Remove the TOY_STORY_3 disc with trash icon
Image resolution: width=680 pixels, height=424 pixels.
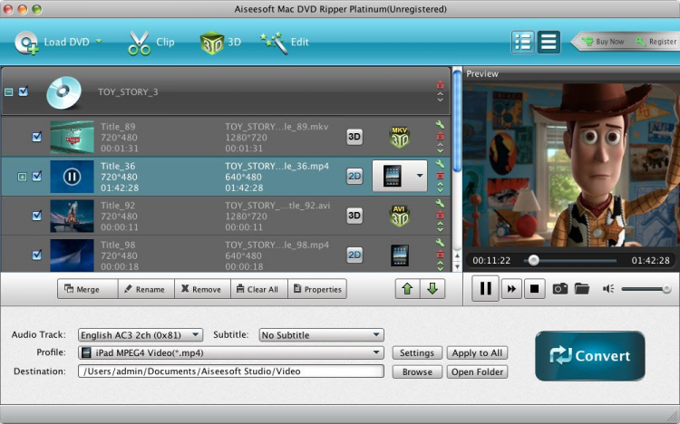440,84
